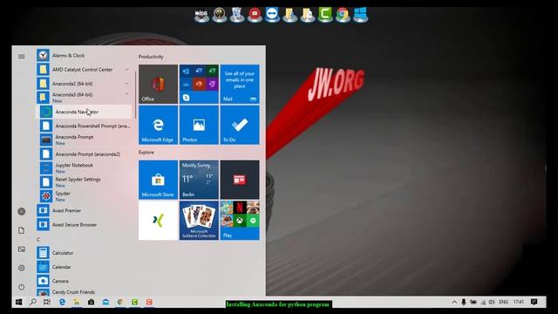Image resolution: width=558 pixels, height=314 pixels.
Task: Open the XING tile
Action: point(158,221)
